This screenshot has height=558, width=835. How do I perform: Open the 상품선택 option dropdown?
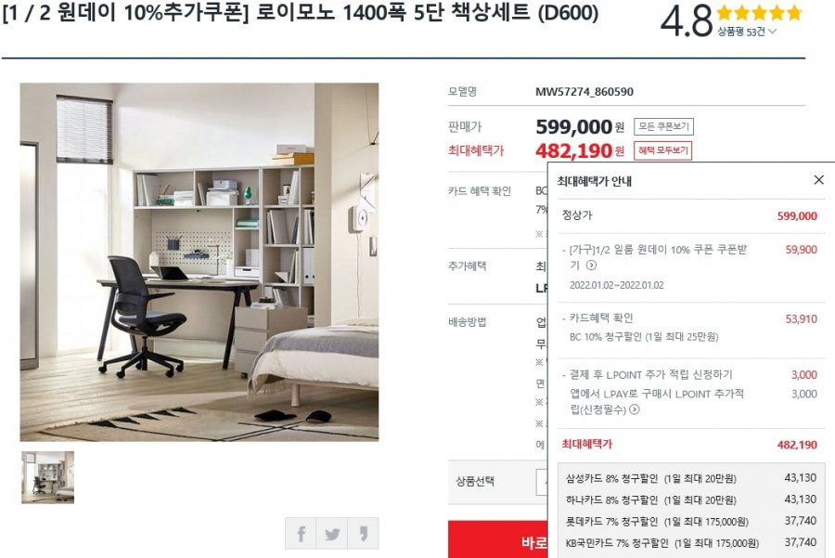(x=542, y=482)
